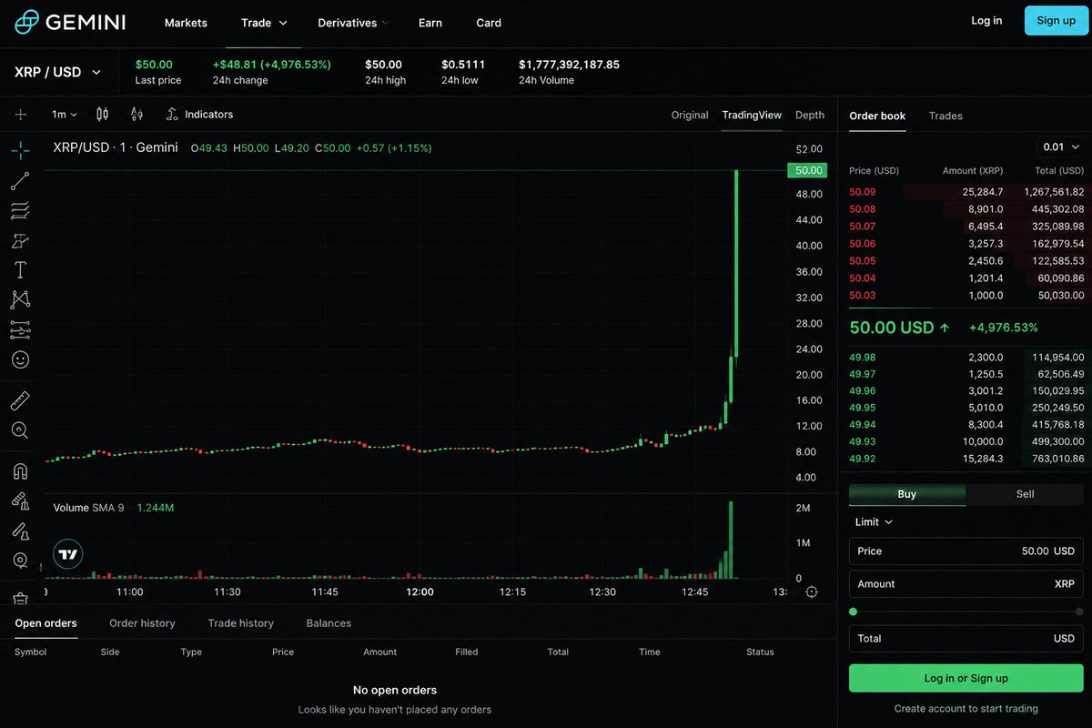The image size is (1092, 728).
Task: Open the Open orders tab
Action: (x=45, y=623)
